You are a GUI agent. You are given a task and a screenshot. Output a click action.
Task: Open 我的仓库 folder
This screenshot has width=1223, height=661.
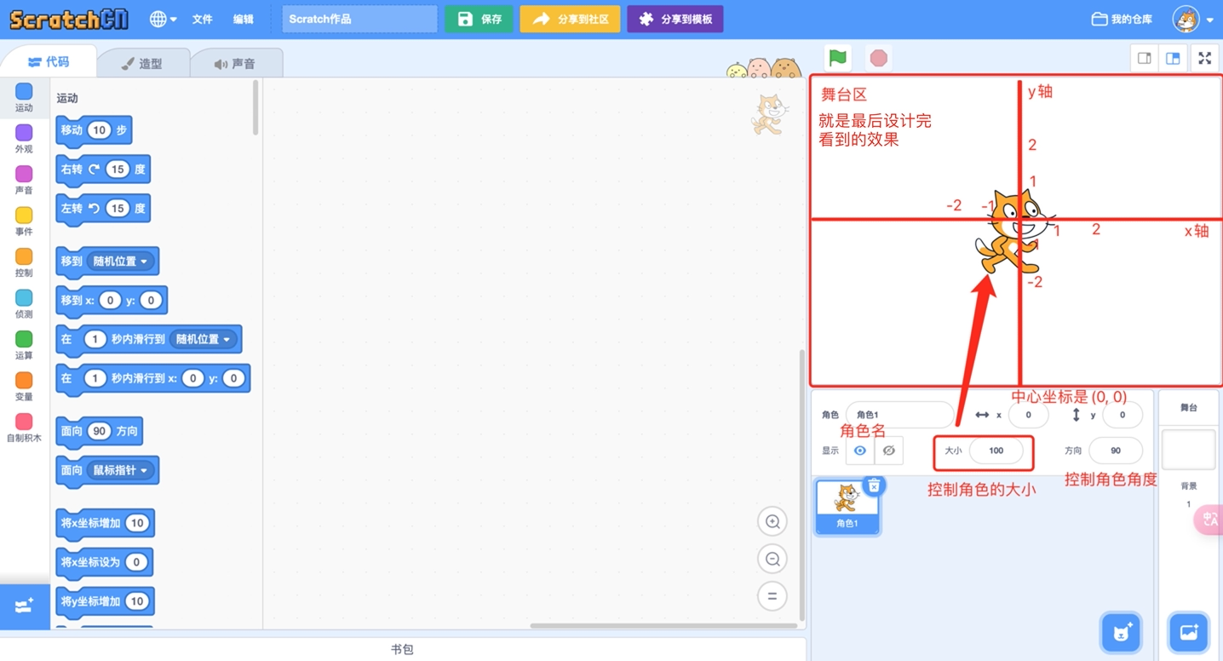tap(1122, 19)
